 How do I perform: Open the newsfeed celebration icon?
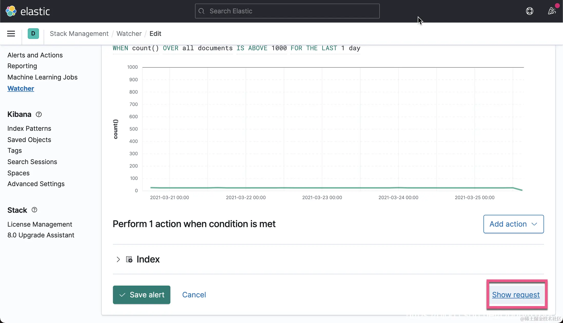tap(552, 11)
